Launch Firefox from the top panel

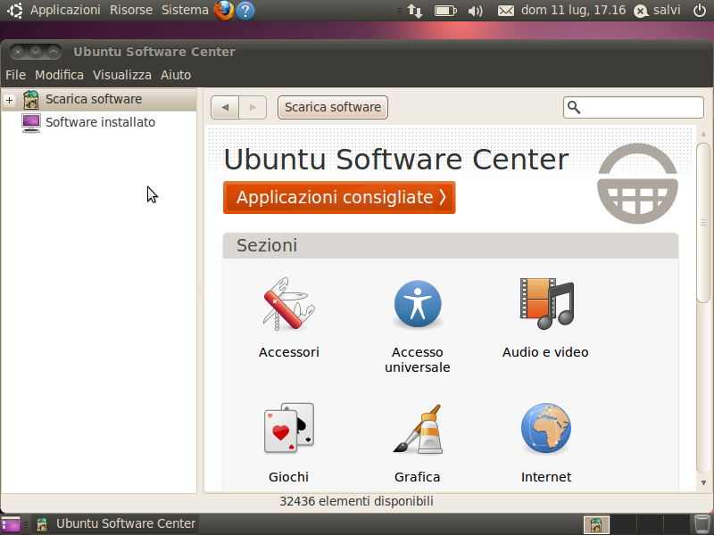click(x=224, y=10)
